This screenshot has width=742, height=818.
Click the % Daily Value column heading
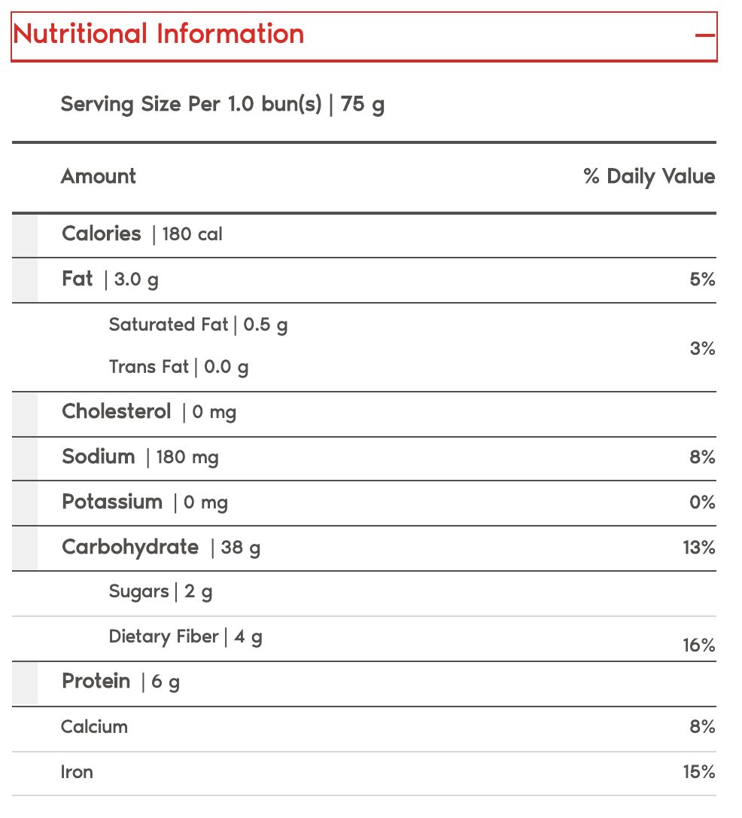pyautogui.click(x=649, y=176)
